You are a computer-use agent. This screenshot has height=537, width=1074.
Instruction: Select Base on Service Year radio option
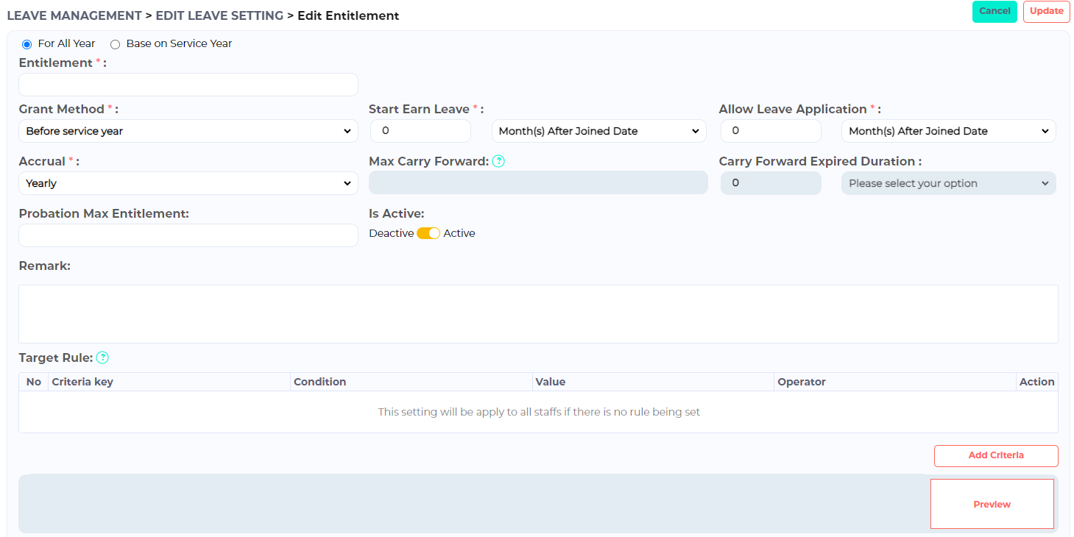pos(115,44)
